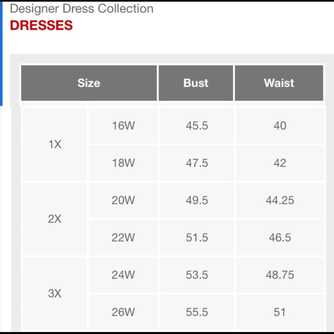Viewport: 334px width, 334px height.
Task: Click the red DRESSES heading
Action: coord(41,25)
